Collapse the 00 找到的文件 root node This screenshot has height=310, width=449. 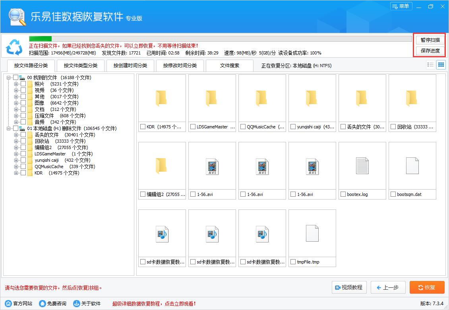tap(9, 77)
